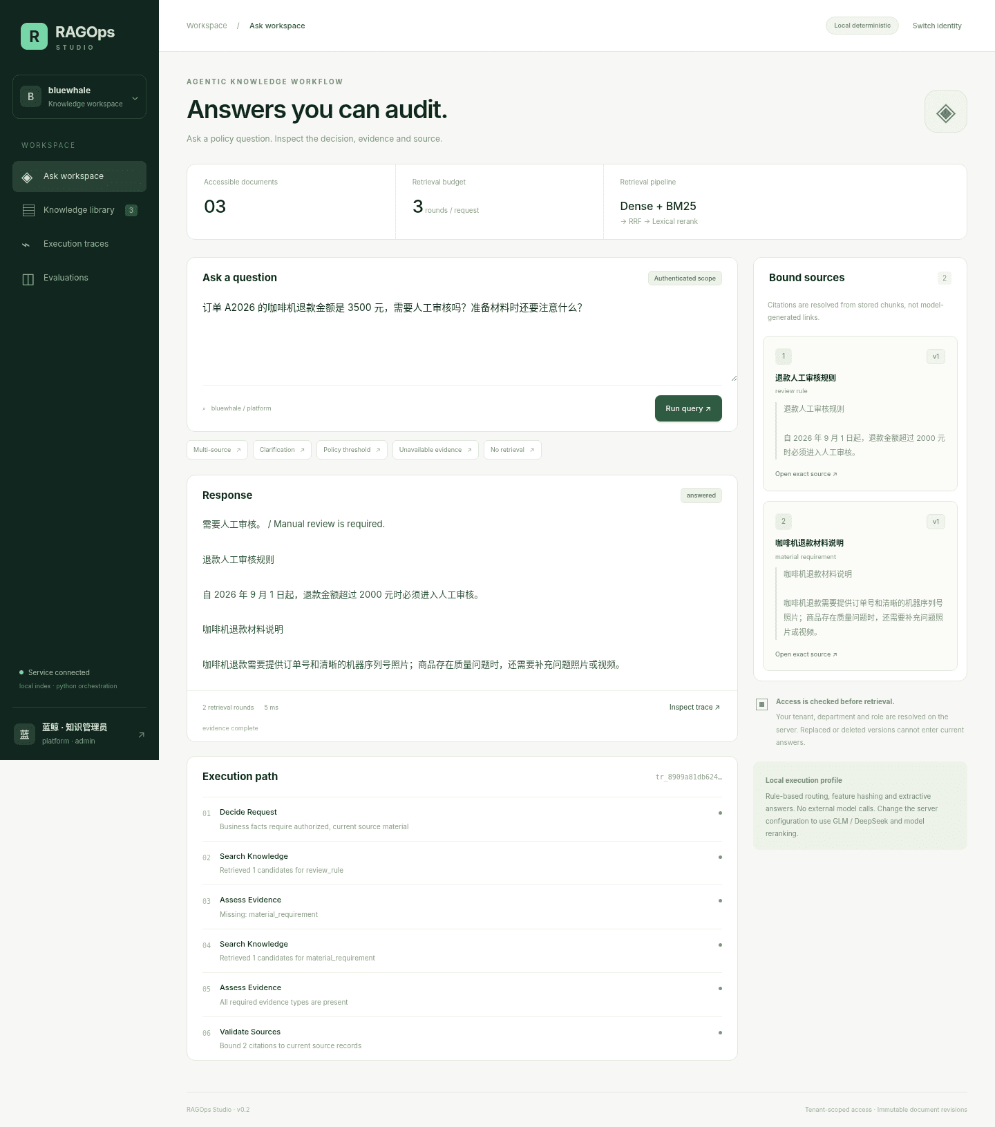The width and height of the screenshot is (995, 1127).
Task: Choose the Clarification example chip
Action: (282, 450)
